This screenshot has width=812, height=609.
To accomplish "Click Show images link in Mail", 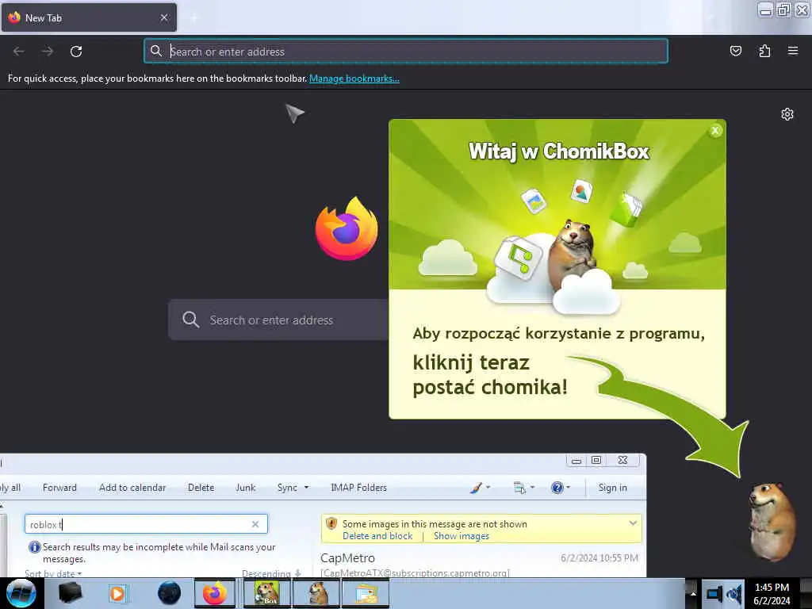I will click(x=462, y=536).
